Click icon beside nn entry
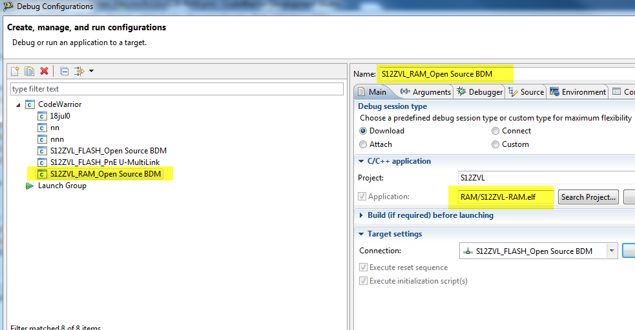Viewport: 635px width, 330px height. (x=42, y=128)
